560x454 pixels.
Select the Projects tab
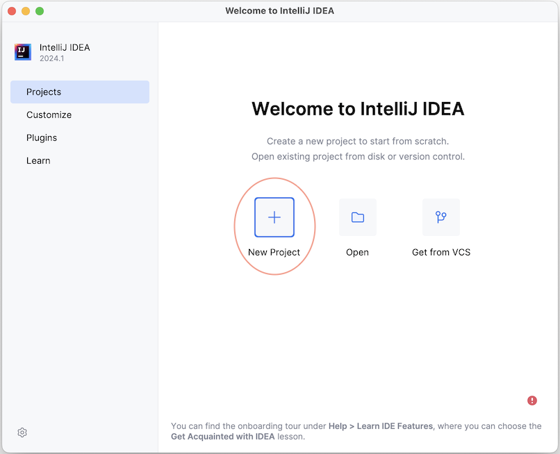click(x=80, y=92)
